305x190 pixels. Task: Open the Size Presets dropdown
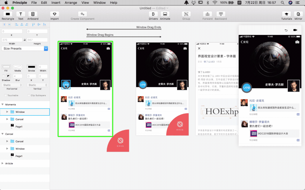(25, 49)
